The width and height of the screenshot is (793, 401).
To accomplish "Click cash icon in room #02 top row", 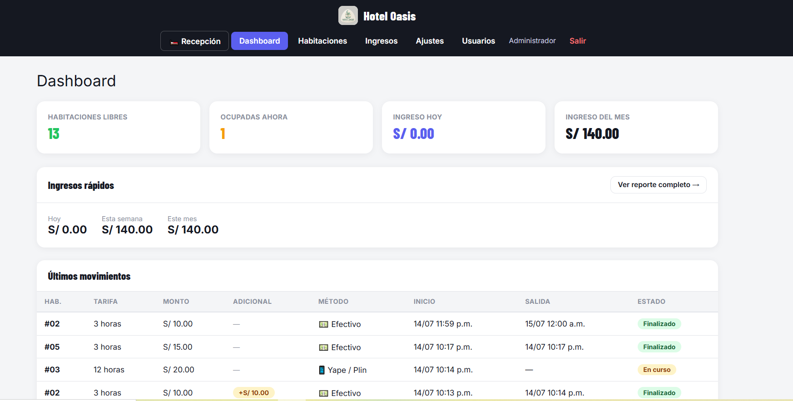I will click(323, 324).
